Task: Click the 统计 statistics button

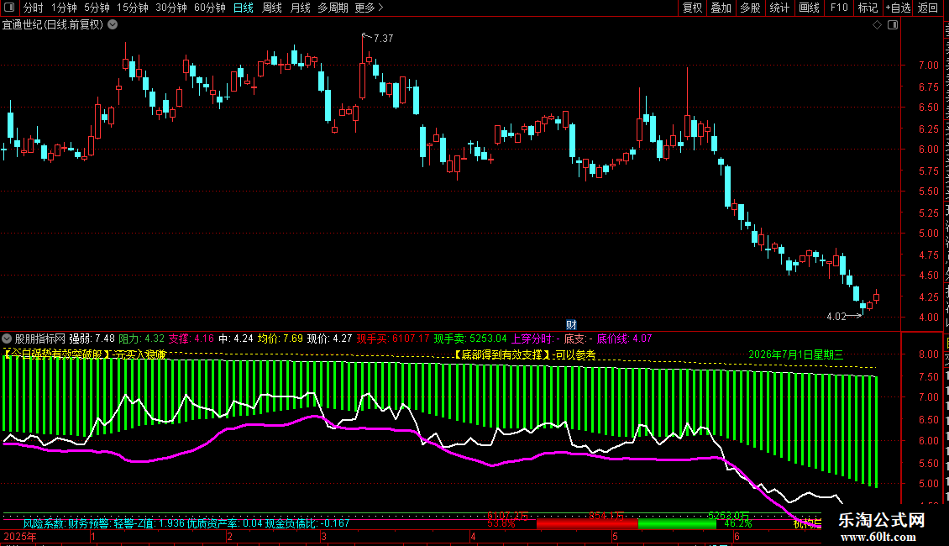Action: 779,8
